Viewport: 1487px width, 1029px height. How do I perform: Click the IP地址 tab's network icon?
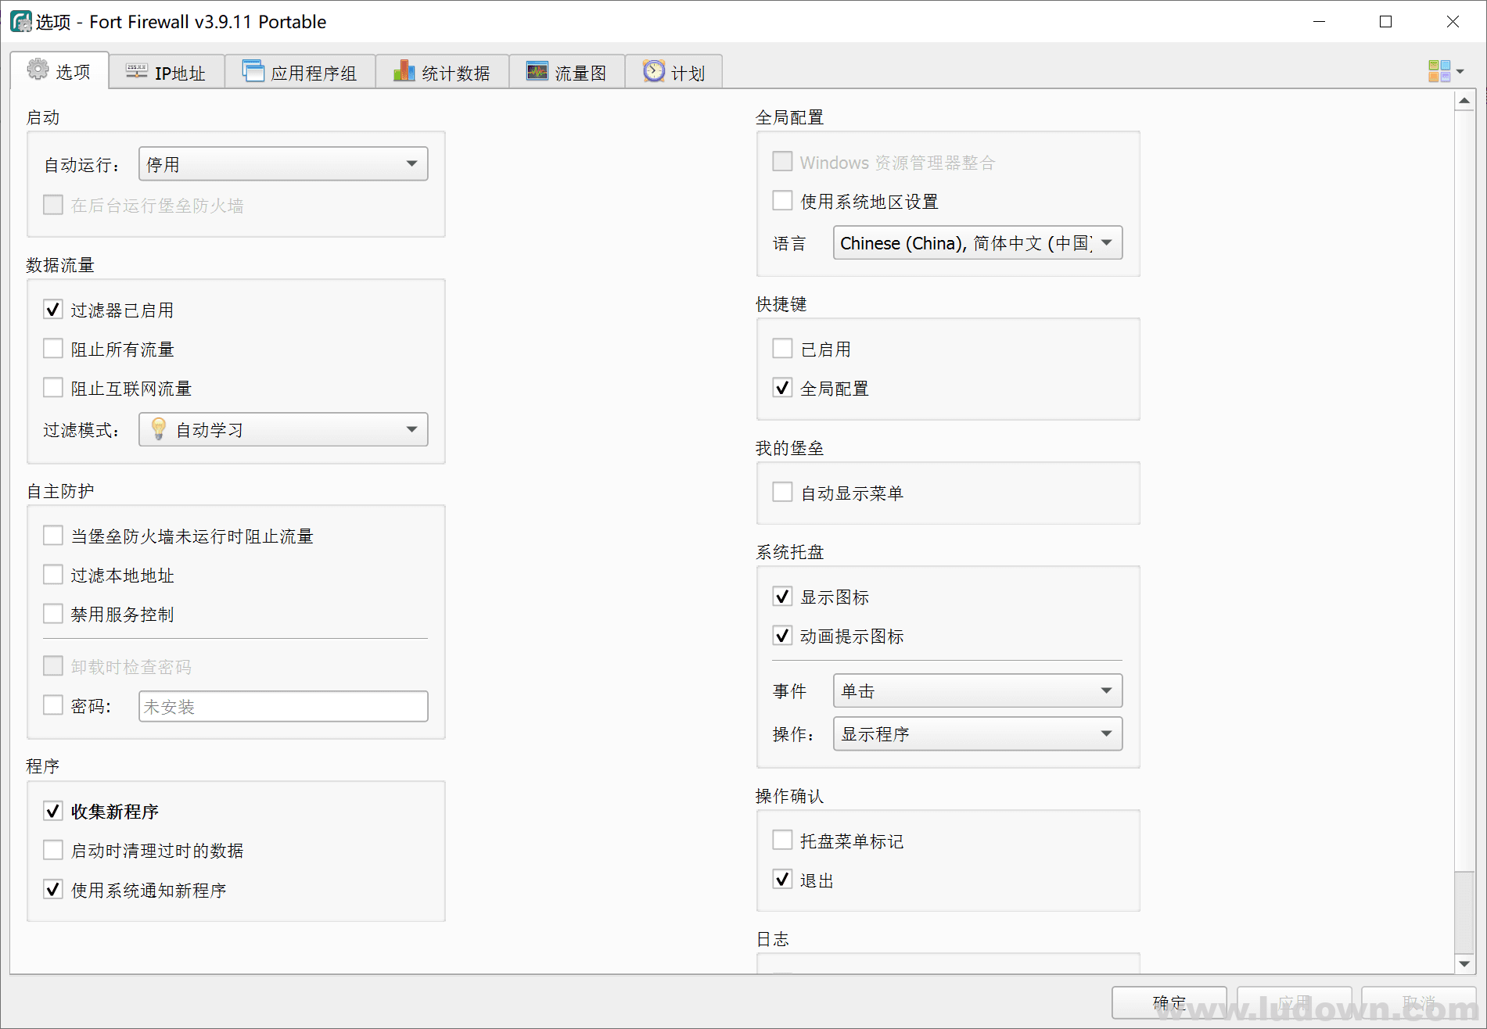(x=137, y=71)
